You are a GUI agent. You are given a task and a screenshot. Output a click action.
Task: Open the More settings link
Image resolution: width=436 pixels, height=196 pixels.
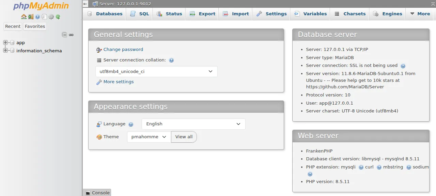(119, 82)
